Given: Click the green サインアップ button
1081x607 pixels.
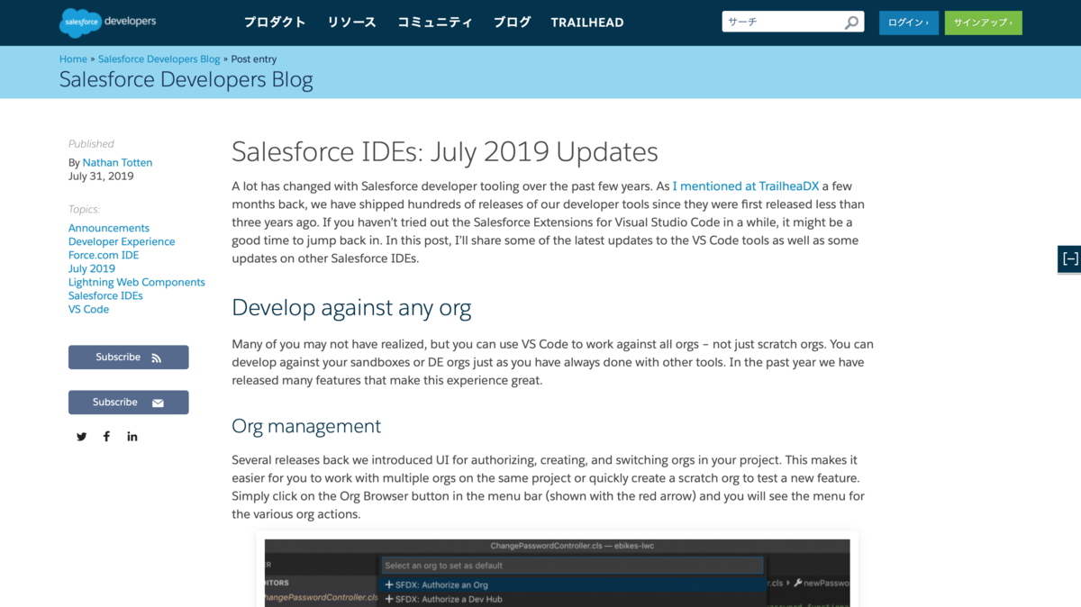Looking at the screenshot, I should 983,23.
